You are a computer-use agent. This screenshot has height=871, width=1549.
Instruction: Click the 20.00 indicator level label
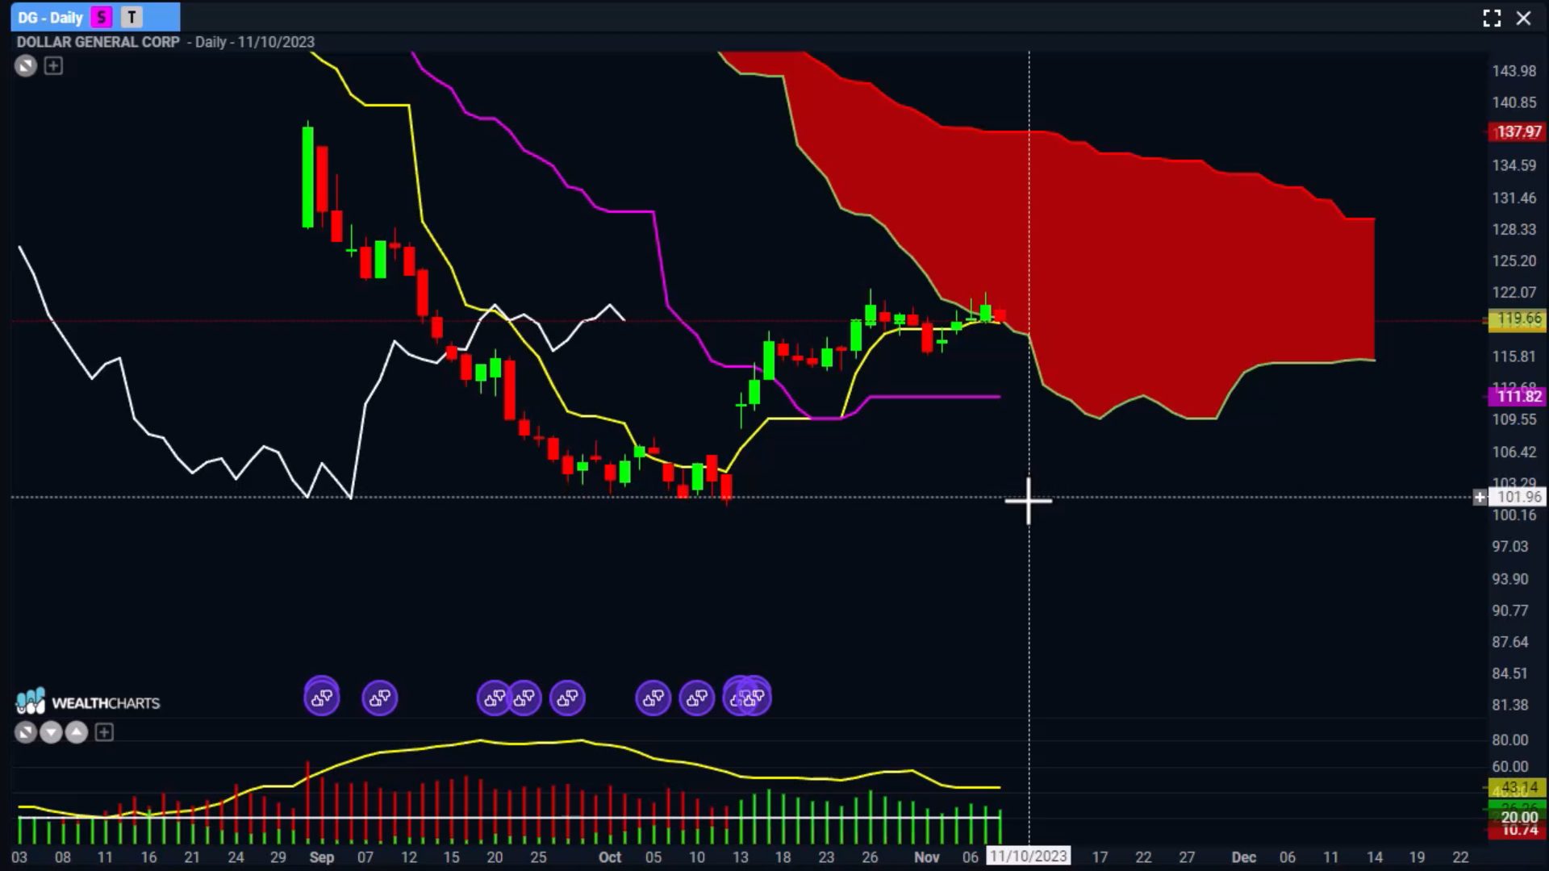click(1518, 817)
